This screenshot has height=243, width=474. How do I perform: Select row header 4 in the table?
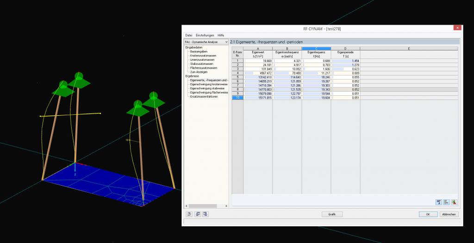click(x=237, y=73)
